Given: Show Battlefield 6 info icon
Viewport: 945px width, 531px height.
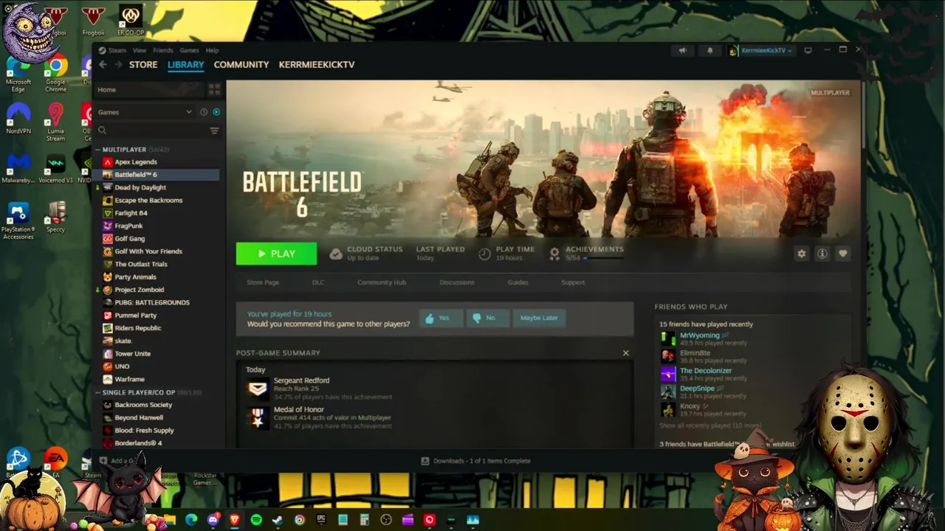Looking at the screenshot, I should [822, 254].
